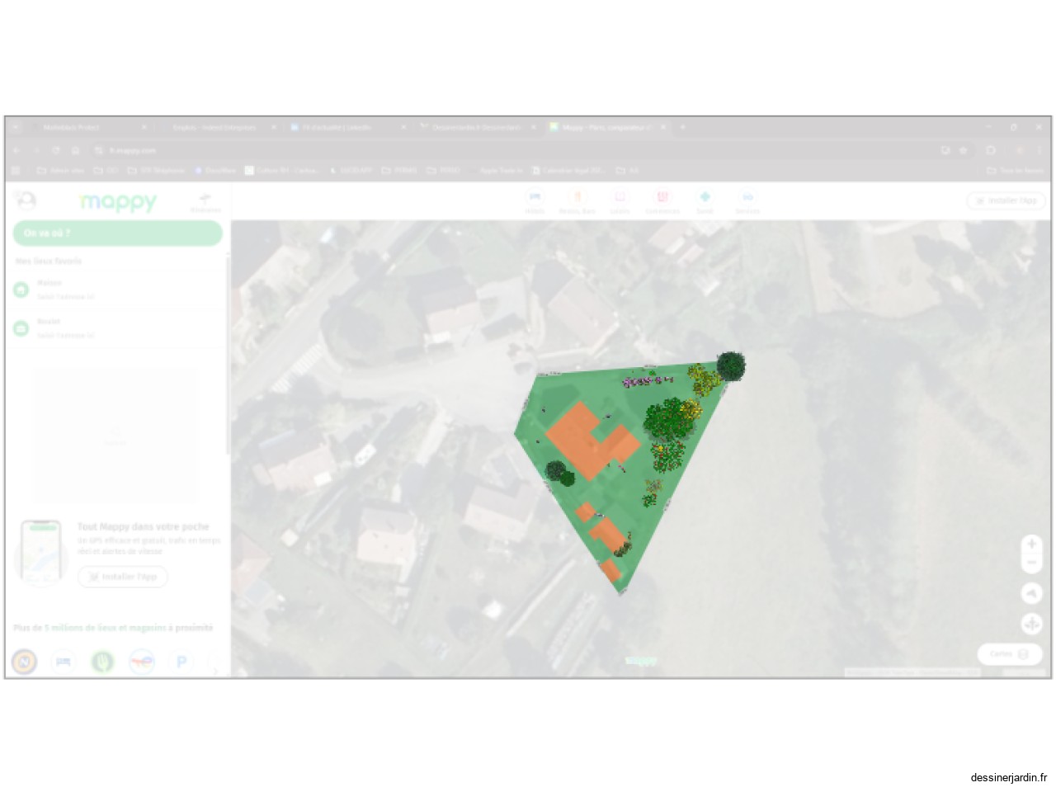Select the Boulot favorite place
The width and height of the screenshot is (1056, 792).
pos(49,328)
